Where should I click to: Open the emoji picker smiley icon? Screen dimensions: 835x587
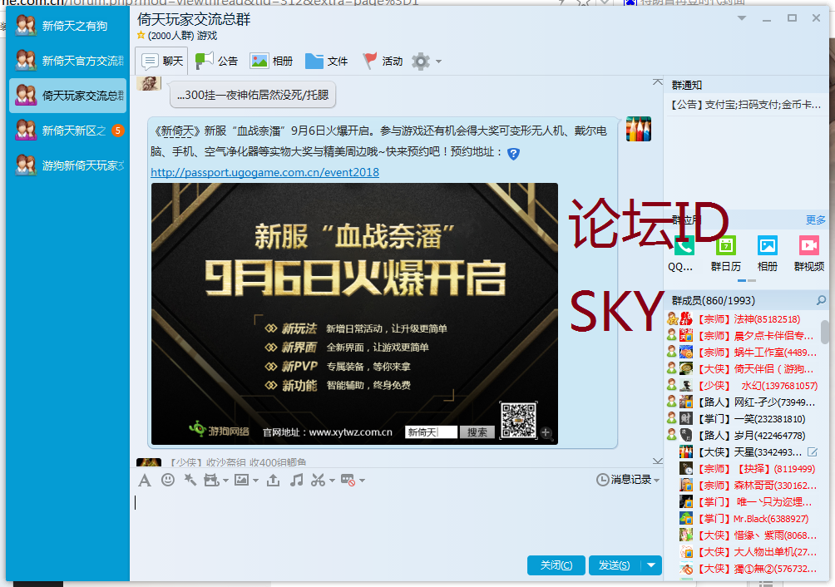pos(168,480)
